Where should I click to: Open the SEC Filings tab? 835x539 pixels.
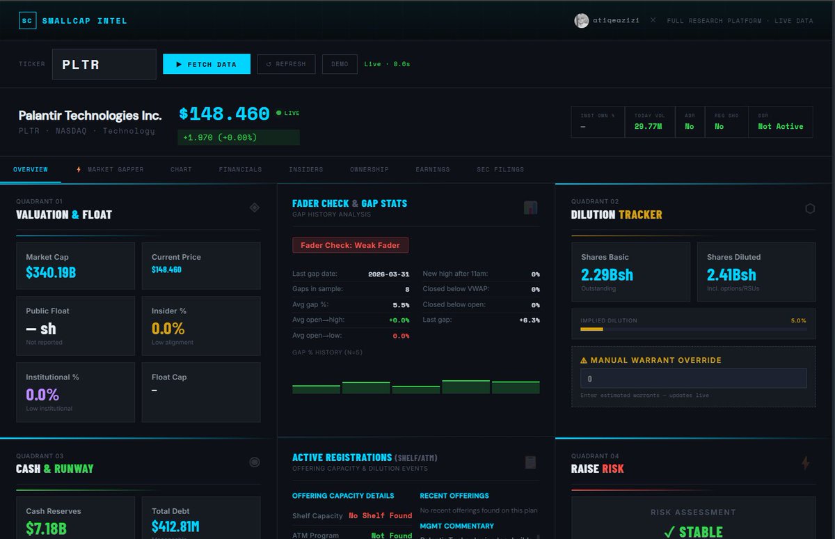(x=500, y=169)
